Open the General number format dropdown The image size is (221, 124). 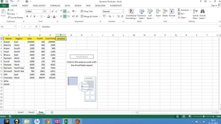123,11
